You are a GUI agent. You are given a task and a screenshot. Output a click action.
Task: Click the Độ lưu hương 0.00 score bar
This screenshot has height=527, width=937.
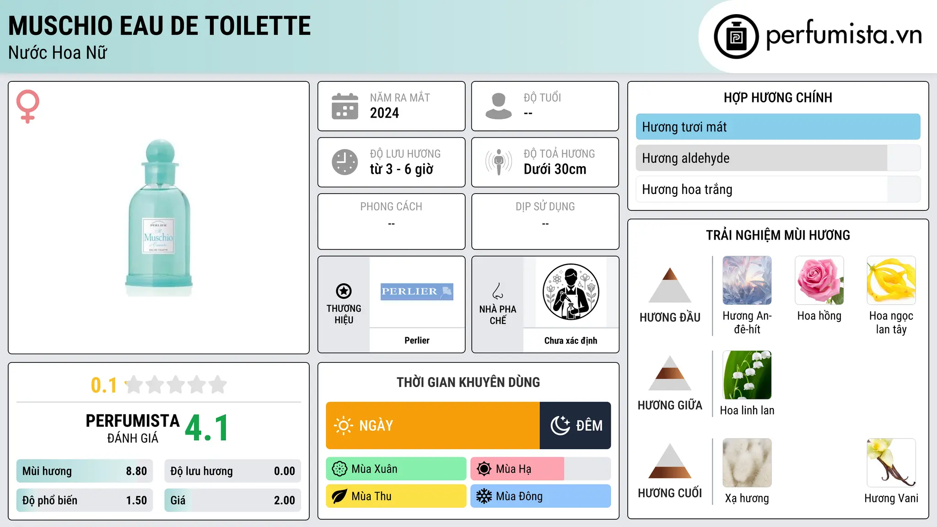[232, 471]
